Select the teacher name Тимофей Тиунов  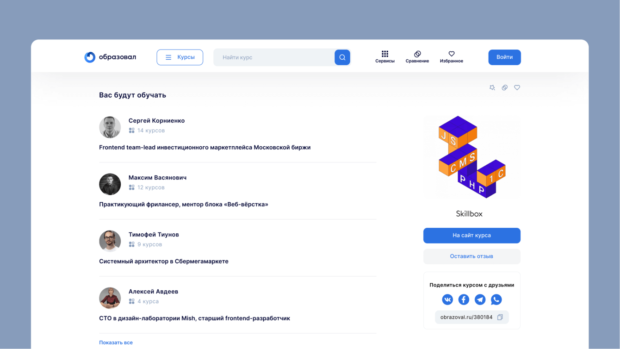154,235
